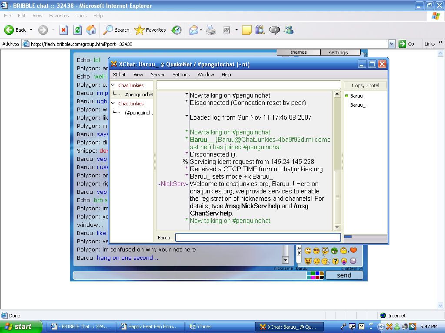Print the page with the printer icon
The image size is (445, 333).
(211, 30)
